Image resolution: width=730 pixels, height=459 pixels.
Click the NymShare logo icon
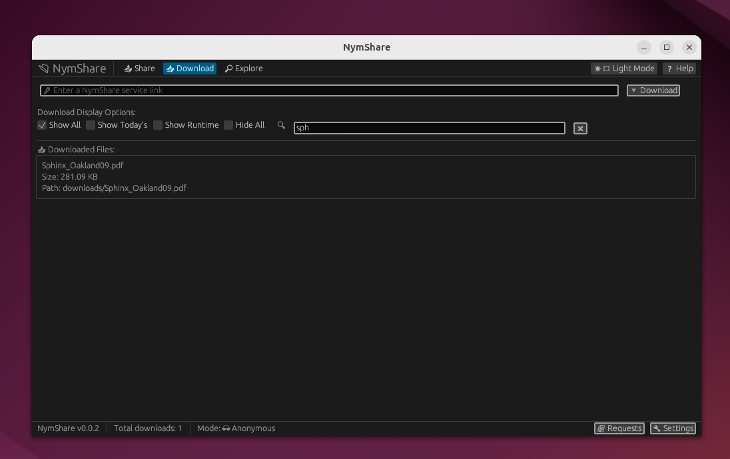pos(44,69)
